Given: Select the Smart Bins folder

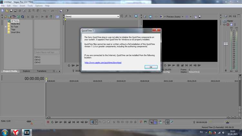Looking at the screenshot, I should click(x=15, y=32).
